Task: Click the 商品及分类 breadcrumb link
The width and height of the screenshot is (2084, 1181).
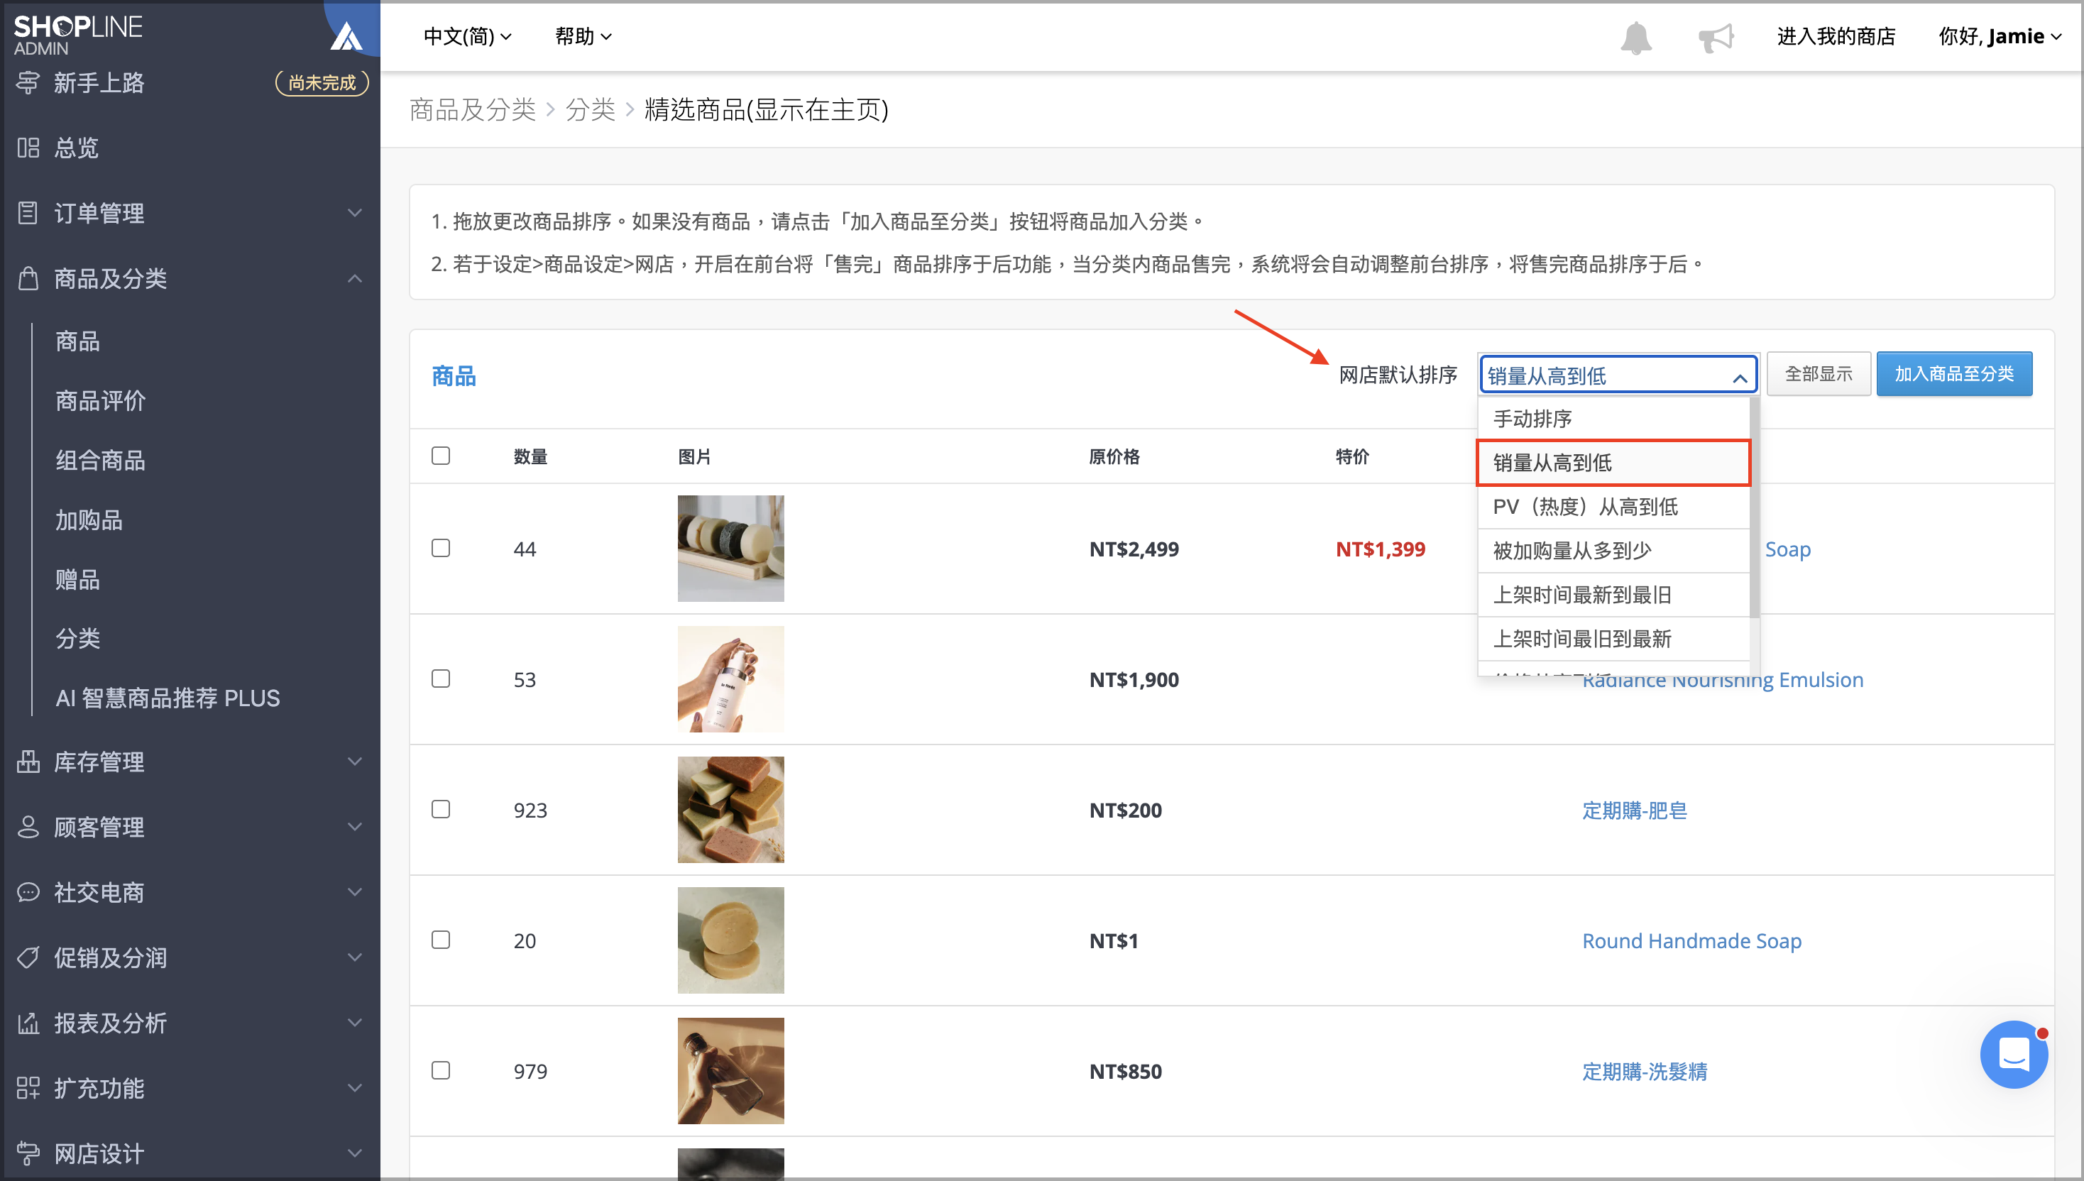Action: [x=472, y=109]
